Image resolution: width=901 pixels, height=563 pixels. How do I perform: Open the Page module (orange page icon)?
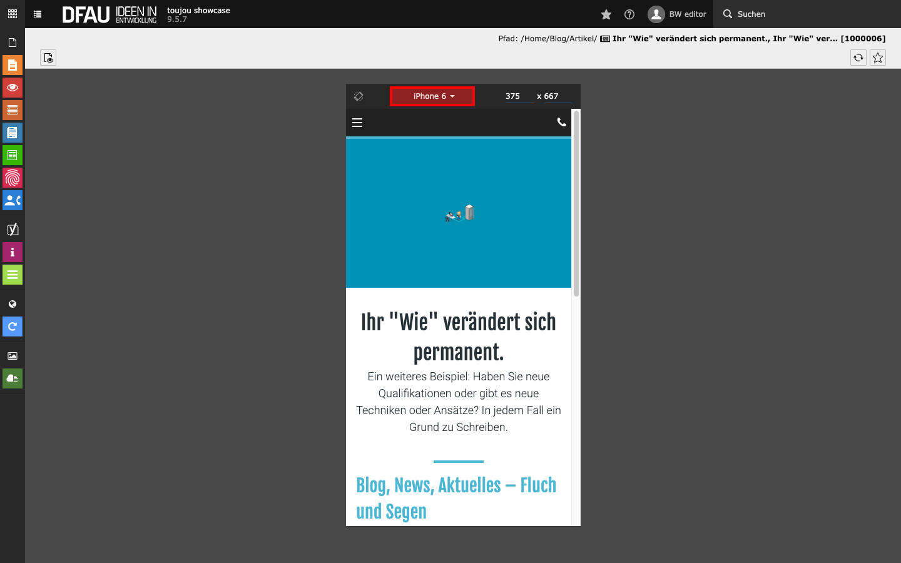click(13, 65)
